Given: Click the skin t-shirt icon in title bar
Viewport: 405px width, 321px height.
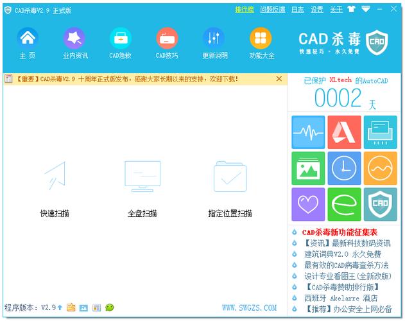Looking at the screenshot, I should coord(351,9).
